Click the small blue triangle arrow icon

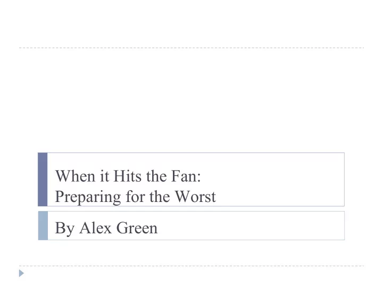(x=21, y=273)
